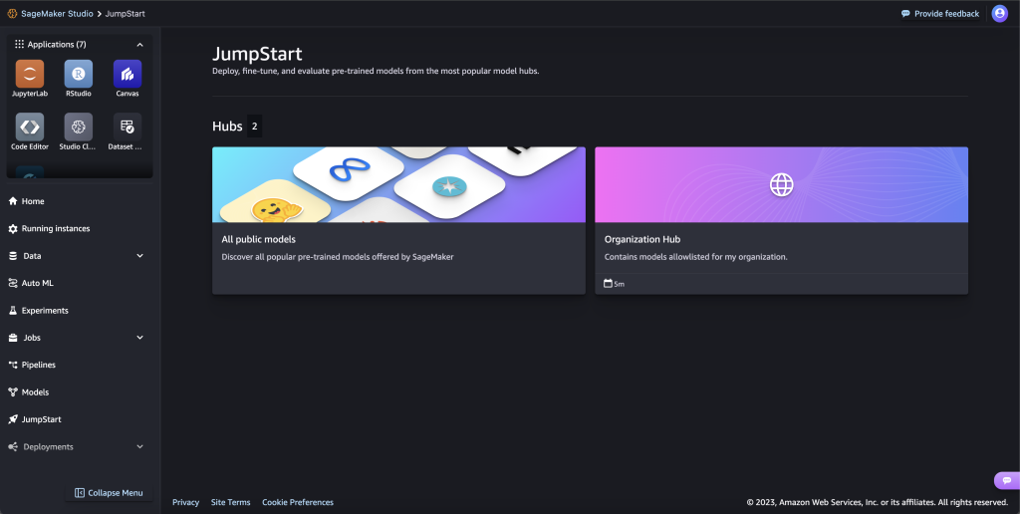
Task: Click the Experiments flask icon
Action: coord(13,311)
